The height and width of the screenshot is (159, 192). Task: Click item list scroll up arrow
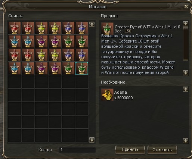[92, 24]
